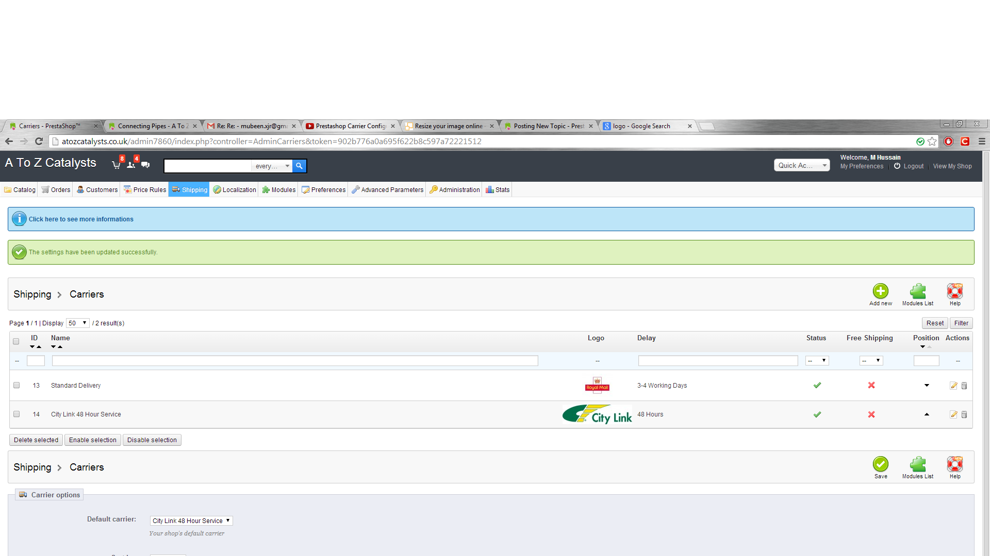Image resolution: width=990 pixels, height=556 pixels.
Task: Check the City Link 48 Hour row checkbox
Action: click(x=16, y=414)
